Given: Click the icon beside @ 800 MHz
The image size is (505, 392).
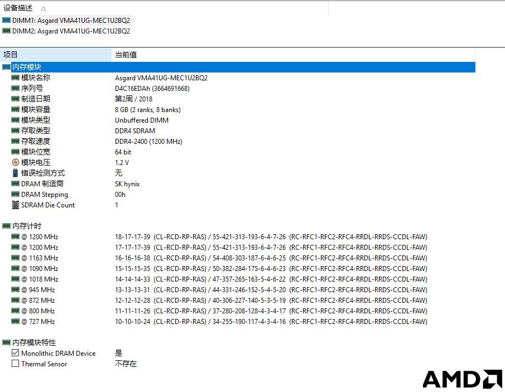Looking at the screenshot, I should (x=16, y=311).
